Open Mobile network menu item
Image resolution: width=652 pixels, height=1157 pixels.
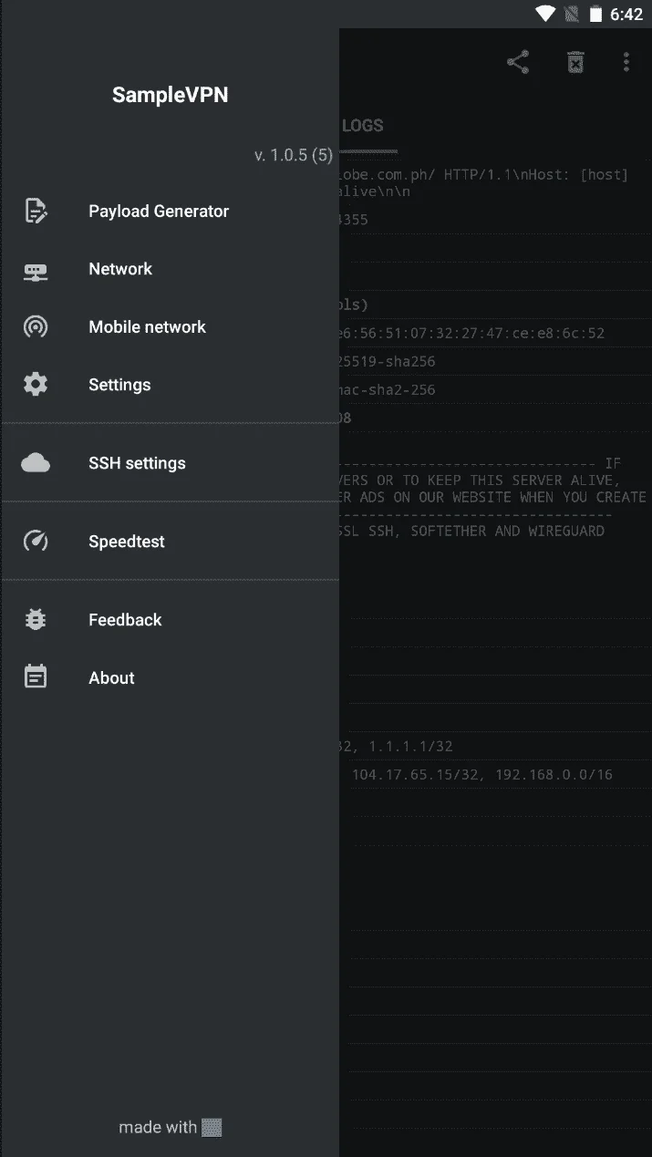[170, 326]
